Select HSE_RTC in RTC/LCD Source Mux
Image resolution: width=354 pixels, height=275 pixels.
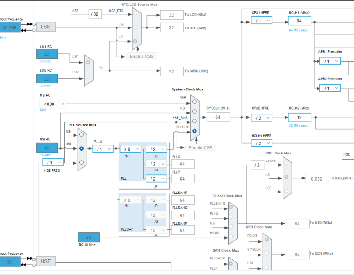tap(135, 13)
